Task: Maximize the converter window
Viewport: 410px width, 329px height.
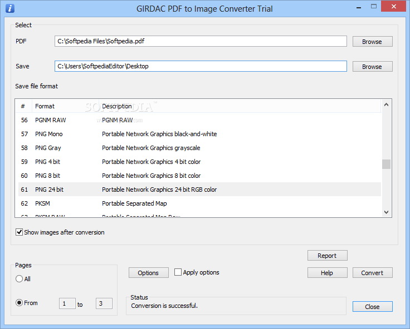Action: click(374, 7)
